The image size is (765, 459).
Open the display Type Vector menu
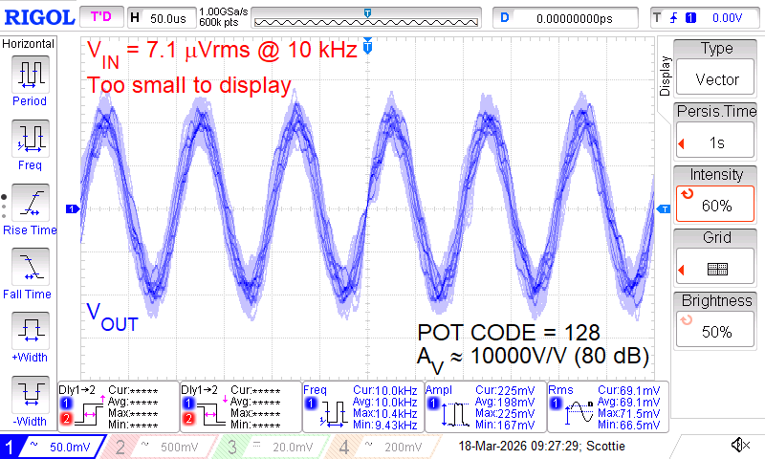tap(717, 66)
